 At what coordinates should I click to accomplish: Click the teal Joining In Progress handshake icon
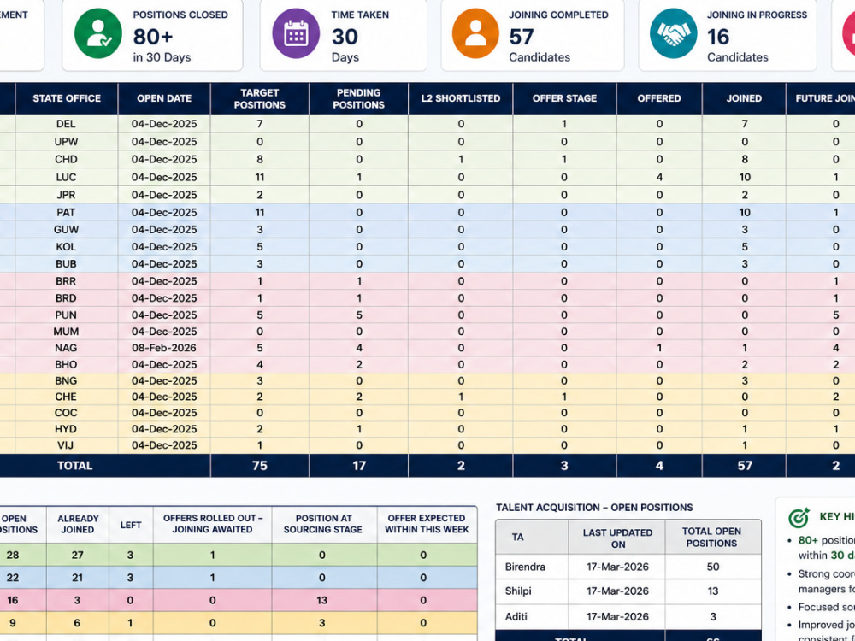pyautogui.click(x=674, y=34)
